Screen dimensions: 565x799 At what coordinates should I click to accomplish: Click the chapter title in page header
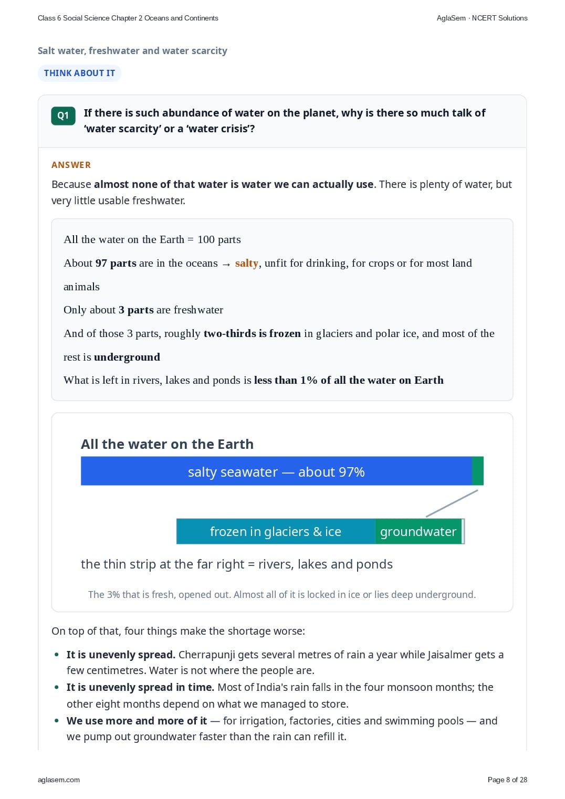[128, 18]
